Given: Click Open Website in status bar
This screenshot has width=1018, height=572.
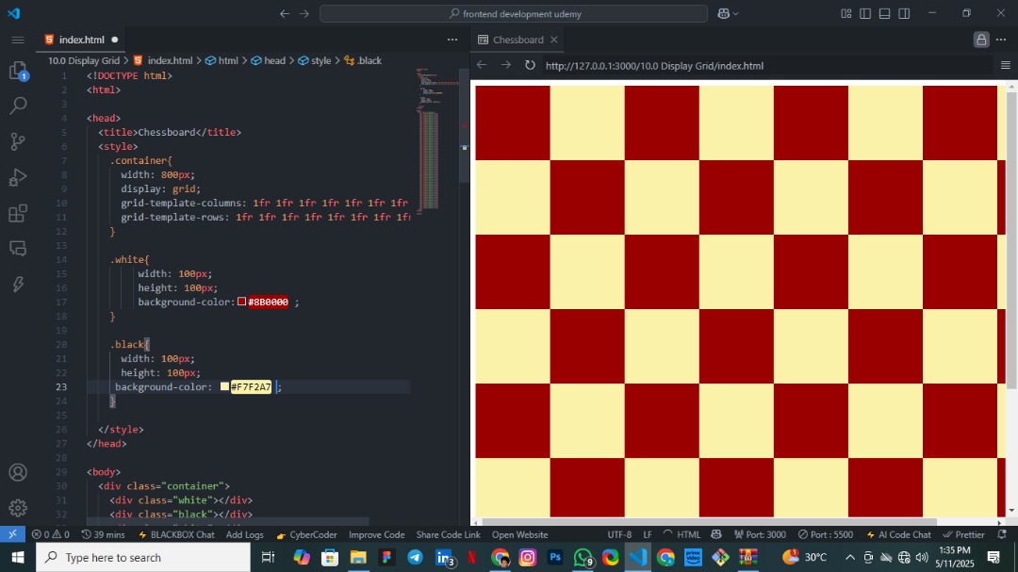Looking at the screenshot, I should pos(519,534).
